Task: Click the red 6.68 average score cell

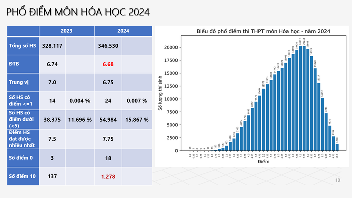Action: point(108,64)
